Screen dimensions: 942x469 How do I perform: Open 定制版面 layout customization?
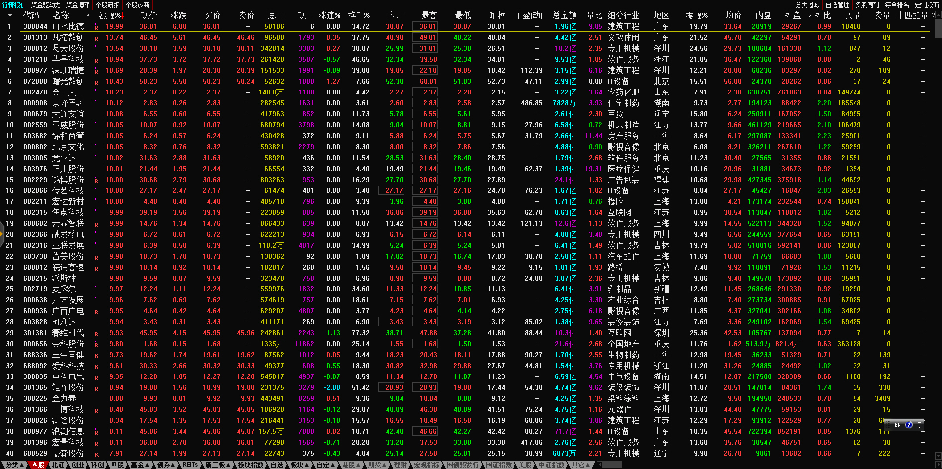(927, 5)
